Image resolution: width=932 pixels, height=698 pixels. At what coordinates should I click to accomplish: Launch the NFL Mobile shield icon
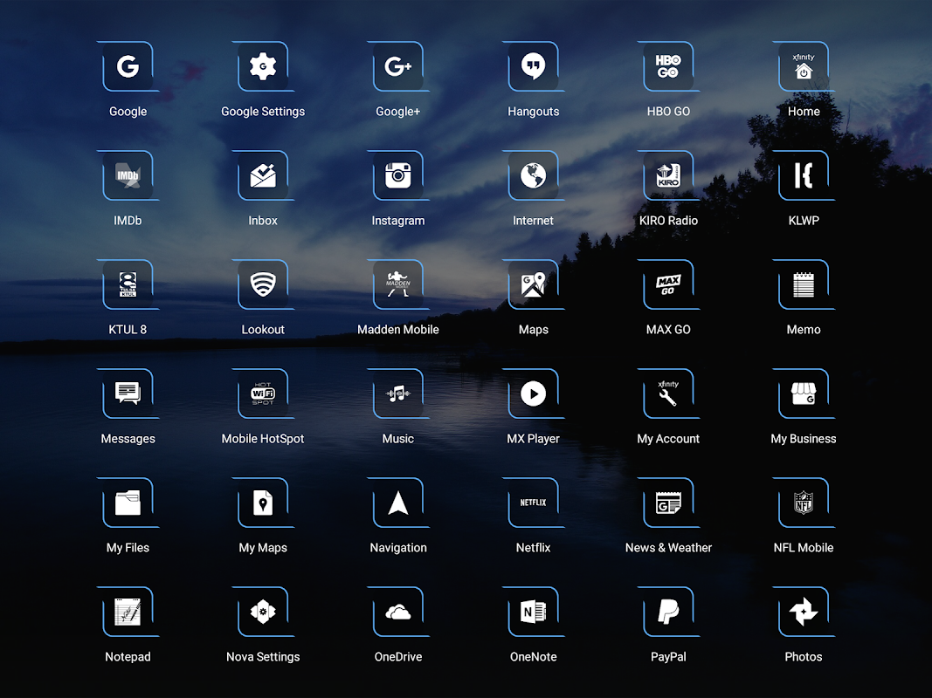click(804, 503)
